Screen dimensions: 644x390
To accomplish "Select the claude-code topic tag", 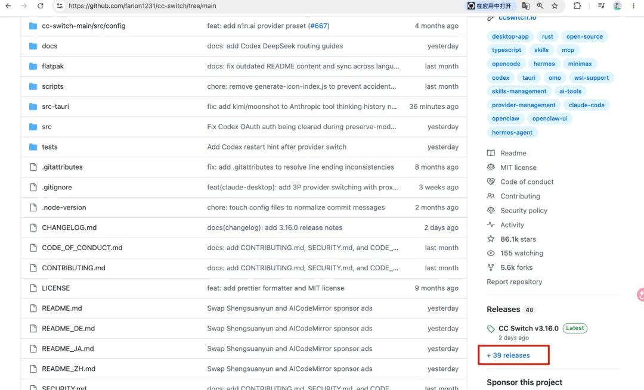I will coord(587,105).
